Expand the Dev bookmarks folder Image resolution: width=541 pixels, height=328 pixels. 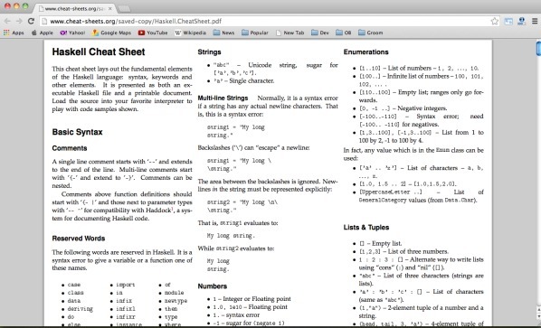tap(320, 33)
